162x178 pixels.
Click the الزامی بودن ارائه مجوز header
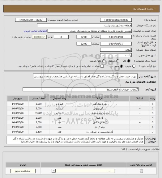click(x=141, y=165)
